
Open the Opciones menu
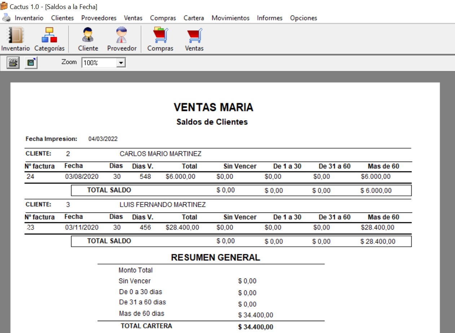coord(304,18)
